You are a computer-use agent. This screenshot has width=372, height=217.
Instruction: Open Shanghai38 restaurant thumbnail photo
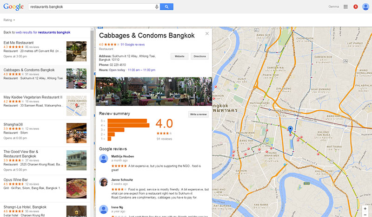pos(76,133)
